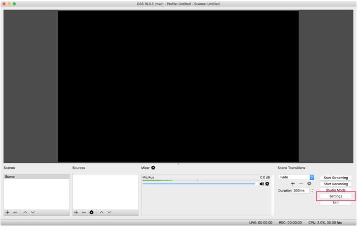Image resolution: width=358 pixels, height=227 pixels.
Task: Click the CPU: 3.0%, 30.00 fps status
Action: (325, 223)
